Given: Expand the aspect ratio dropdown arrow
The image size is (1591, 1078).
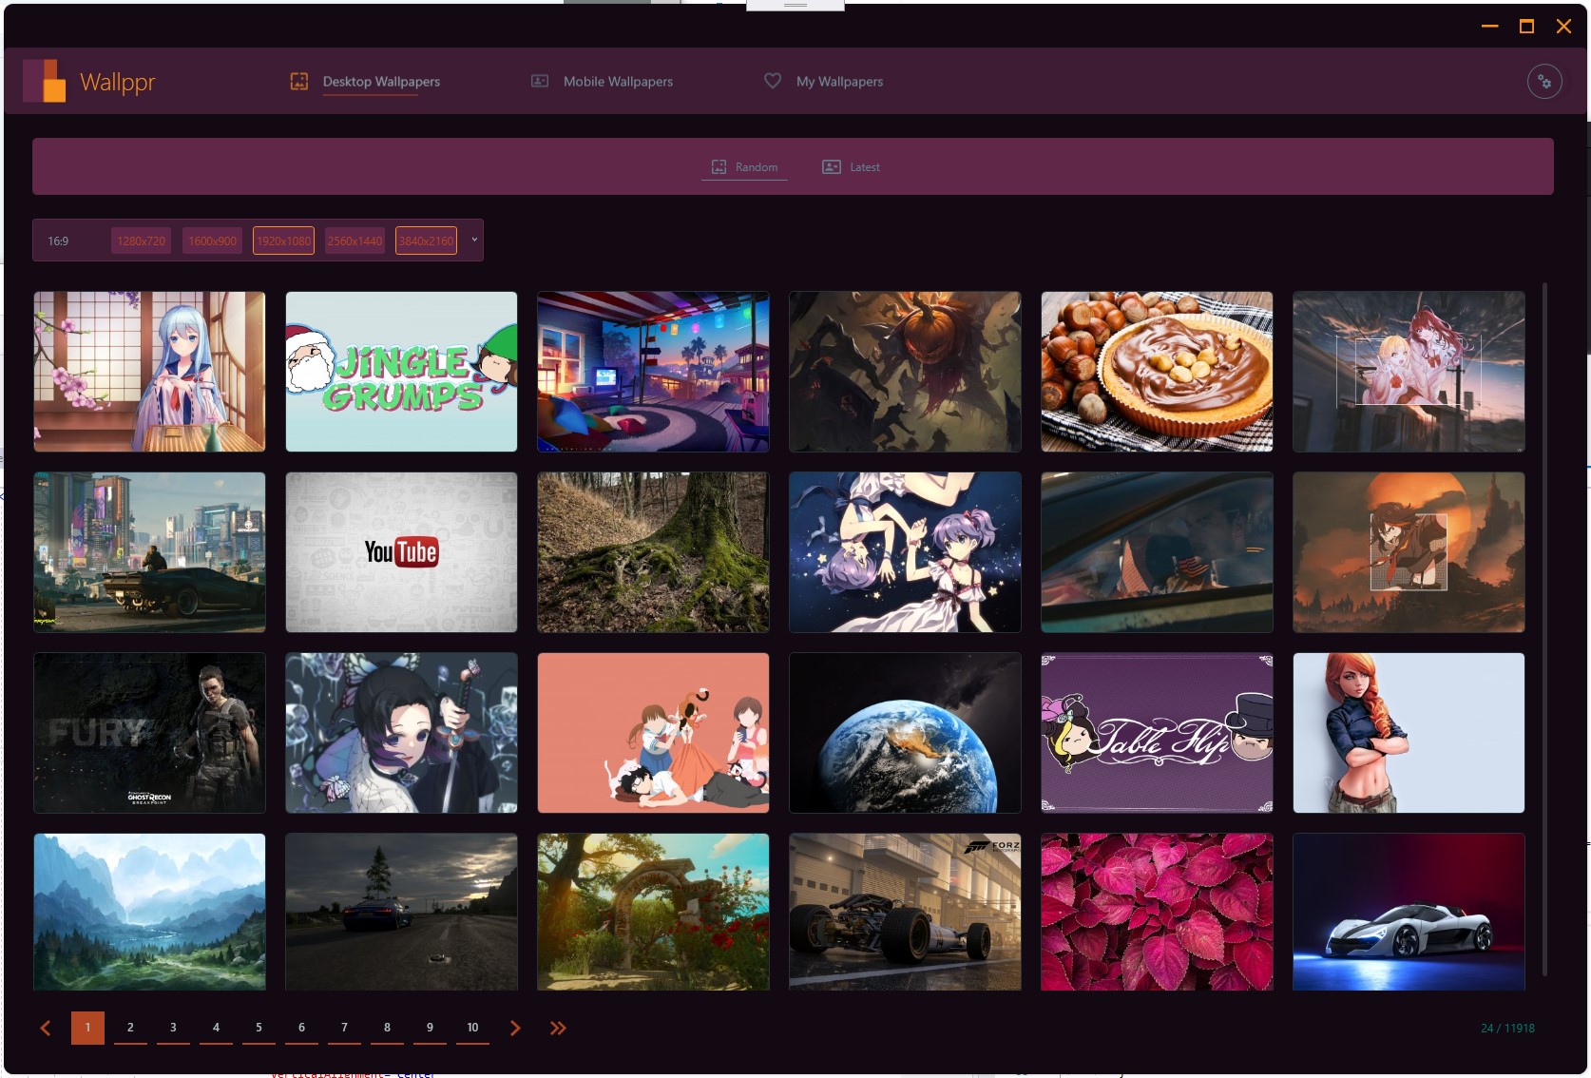Looking at the screenshot, I should 474,240.
